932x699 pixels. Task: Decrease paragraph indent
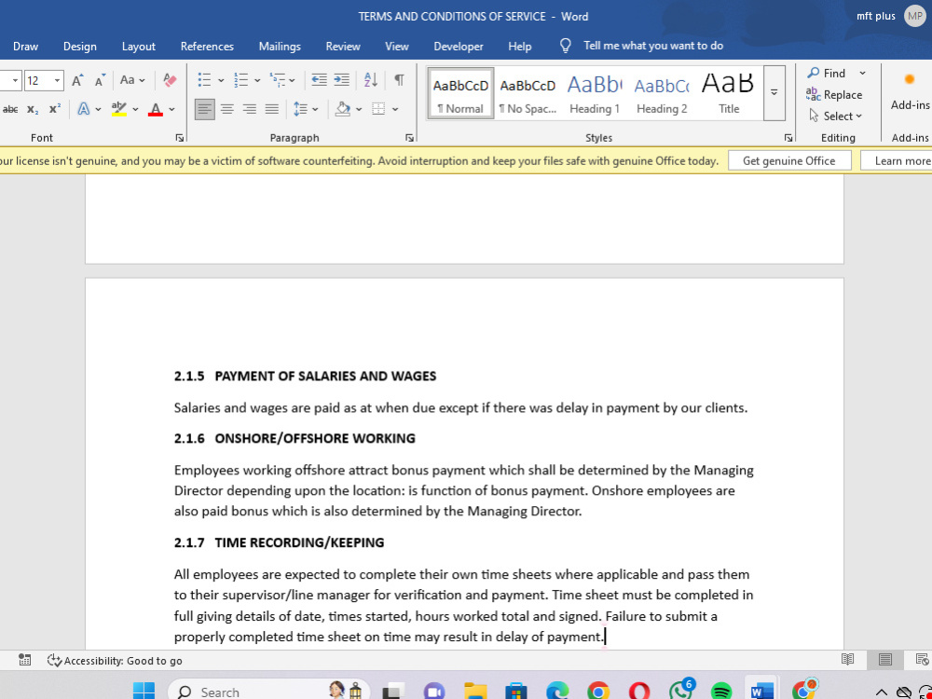click(x=319, y=80)
